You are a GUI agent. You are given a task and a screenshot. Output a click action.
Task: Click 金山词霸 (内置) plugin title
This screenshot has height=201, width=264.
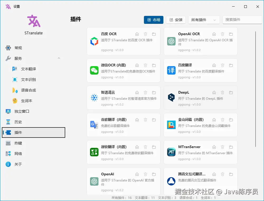pyautogui.click(x=191, y=120)
